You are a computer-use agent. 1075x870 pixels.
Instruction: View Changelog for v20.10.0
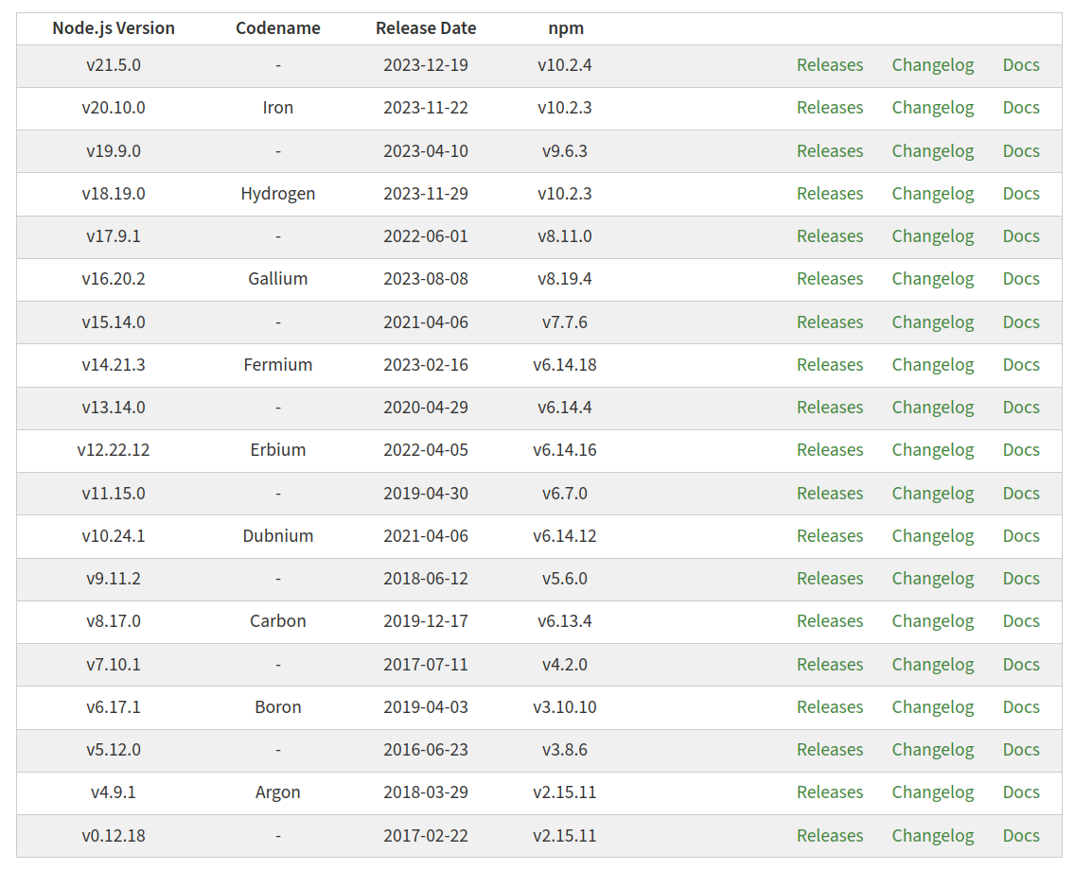click(x=932, y=108)
